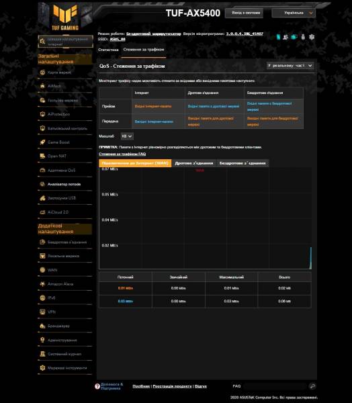Viewport: 352px width, 403px height.
Task: Click the 0.07 MB/s axis label
Action: 109,169
